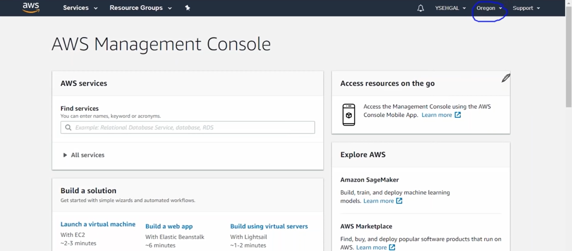Focus the Find services search field
The height and width of the screenshot is (251, 572).
pos(188,127)
